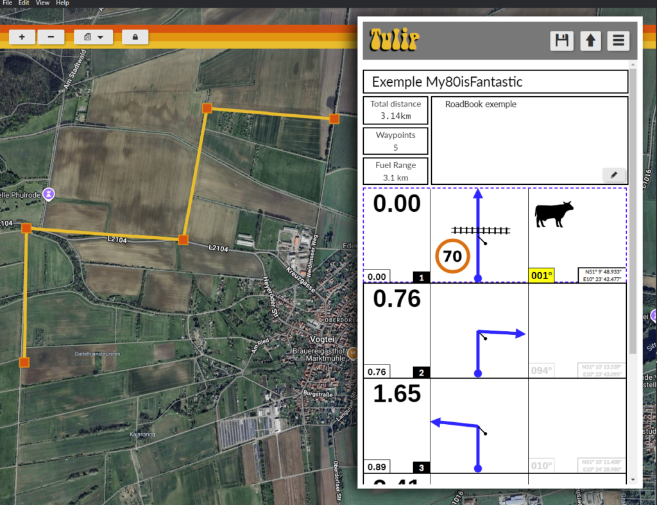
Task: Open the View menu
Action: tap(42, 3)
